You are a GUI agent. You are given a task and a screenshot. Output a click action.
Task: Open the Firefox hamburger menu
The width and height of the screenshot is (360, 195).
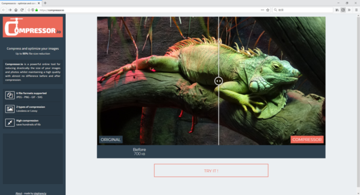tap(356, 10)
